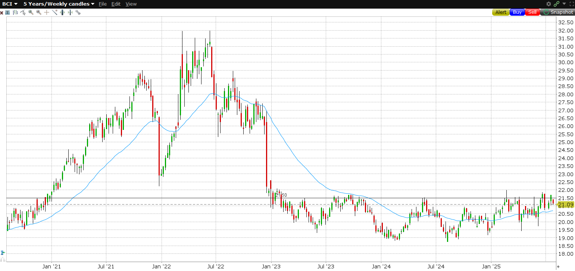This screenshot has width=575, height=271.
Task: Click the Jul '24 date label
Action: point(436,267)
